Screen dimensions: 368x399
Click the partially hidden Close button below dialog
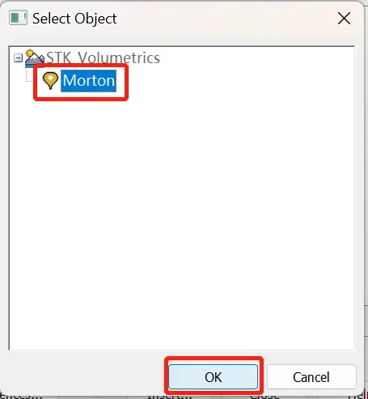[264, 397]
